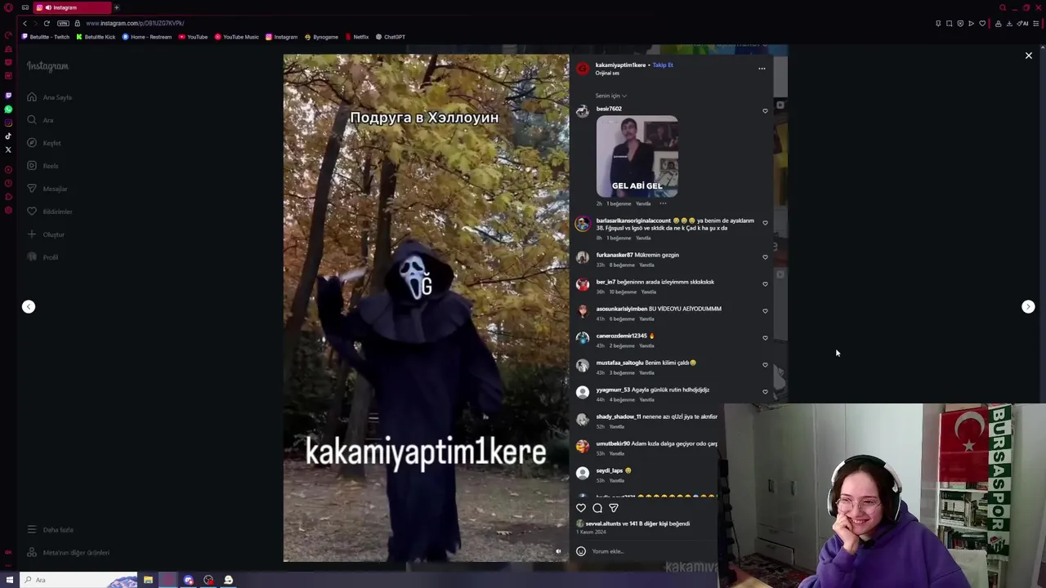Open ChatGPT bookmark
1046x588 pixels.
tap(391, 37)
